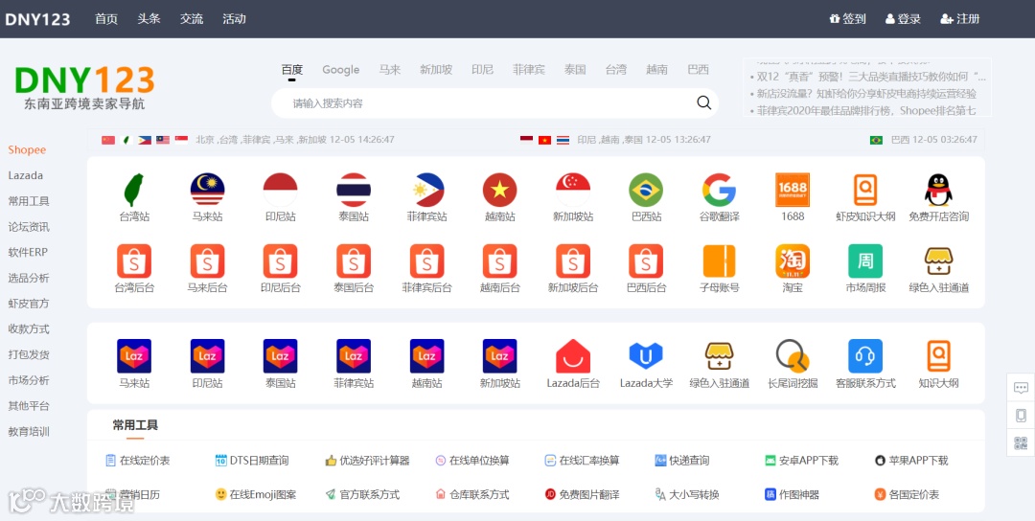Jump to 软件ERP sidebar section
This screenshot has width=1035, height=521.
(28, 252)
